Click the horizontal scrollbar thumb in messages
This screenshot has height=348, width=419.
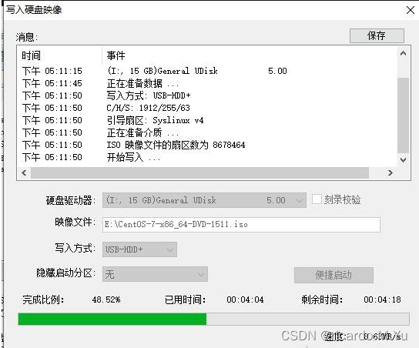click(200, 172)
